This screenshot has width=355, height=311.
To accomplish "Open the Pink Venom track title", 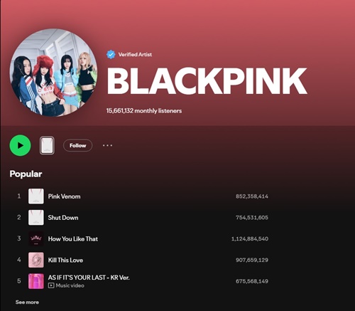I will (64, 196).
